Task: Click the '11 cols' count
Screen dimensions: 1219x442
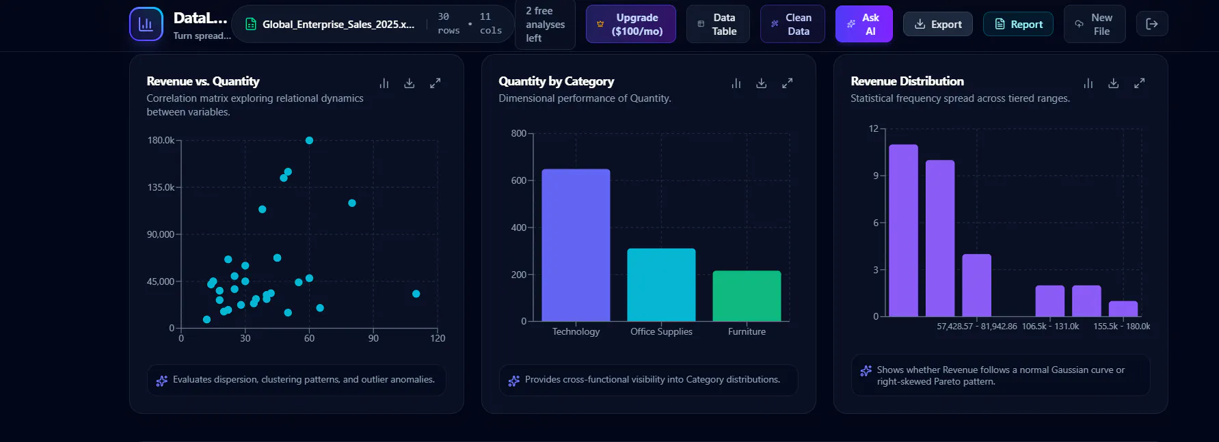Action: (x=490, y=24)
